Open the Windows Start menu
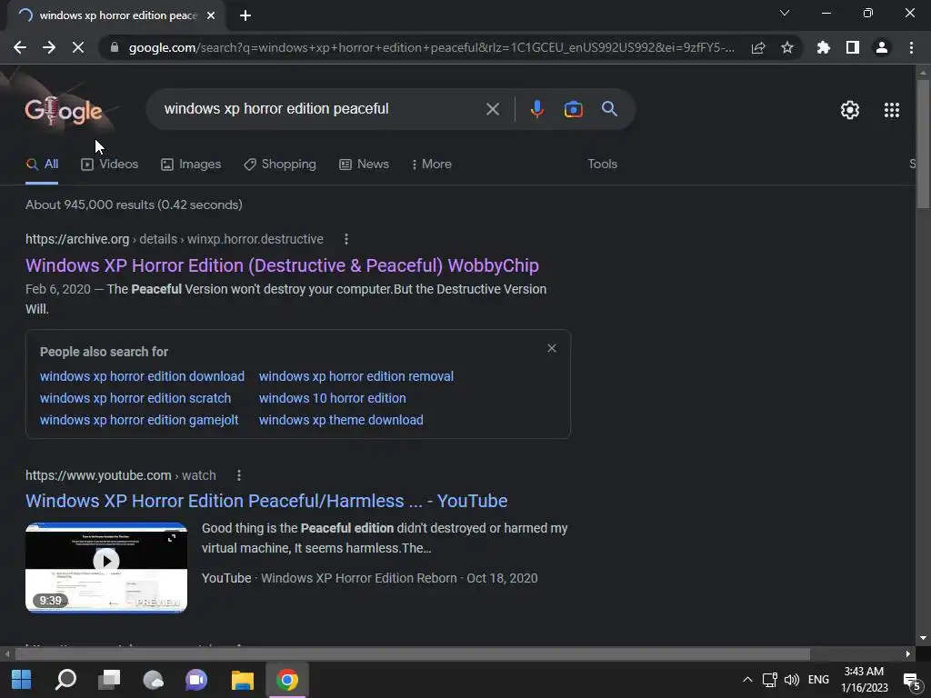The height and width of the screenshot is (698, 931). (x=21, y=680)
